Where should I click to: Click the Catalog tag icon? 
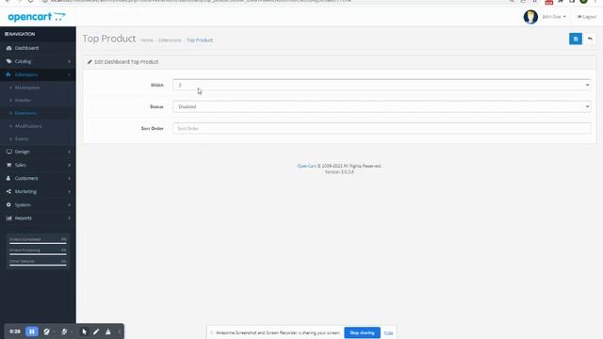pyautogui.click(x=8, y=61)
